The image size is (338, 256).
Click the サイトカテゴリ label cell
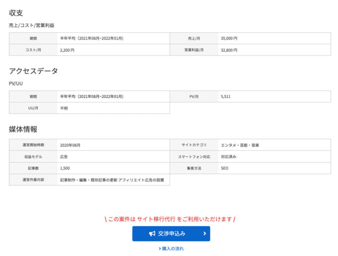click(x=194, y=145)
